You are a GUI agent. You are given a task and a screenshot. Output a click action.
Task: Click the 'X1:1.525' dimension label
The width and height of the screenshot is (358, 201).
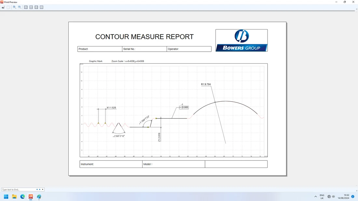(x=111, y=108)
